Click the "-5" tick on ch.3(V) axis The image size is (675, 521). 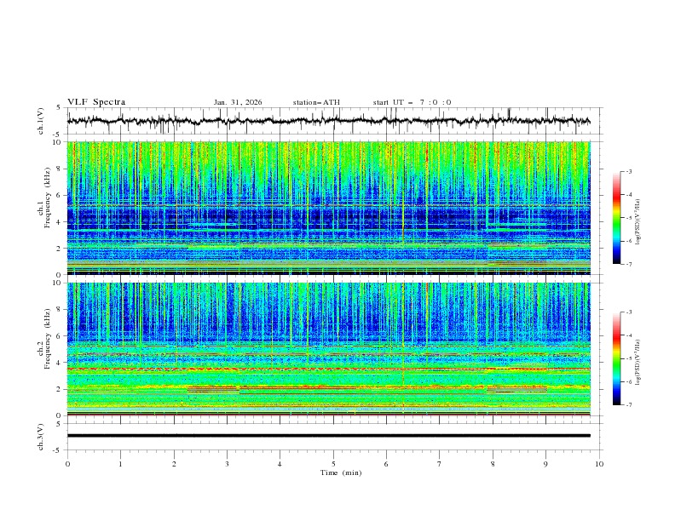(57, 450)
